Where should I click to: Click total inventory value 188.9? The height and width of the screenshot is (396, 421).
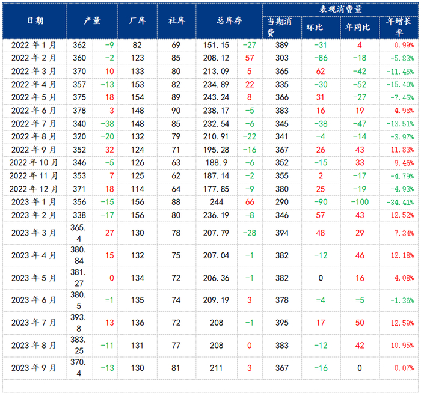[217, 163]
